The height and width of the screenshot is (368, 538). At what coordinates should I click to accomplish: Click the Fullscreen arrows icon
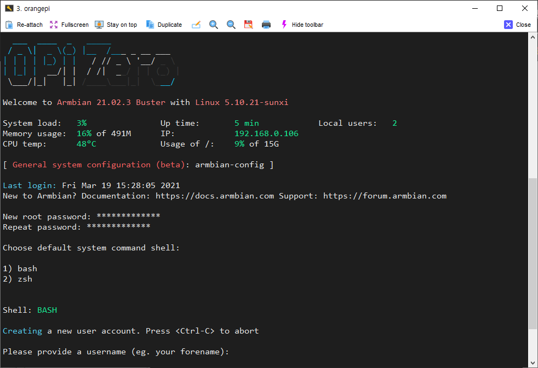[54, 25]
